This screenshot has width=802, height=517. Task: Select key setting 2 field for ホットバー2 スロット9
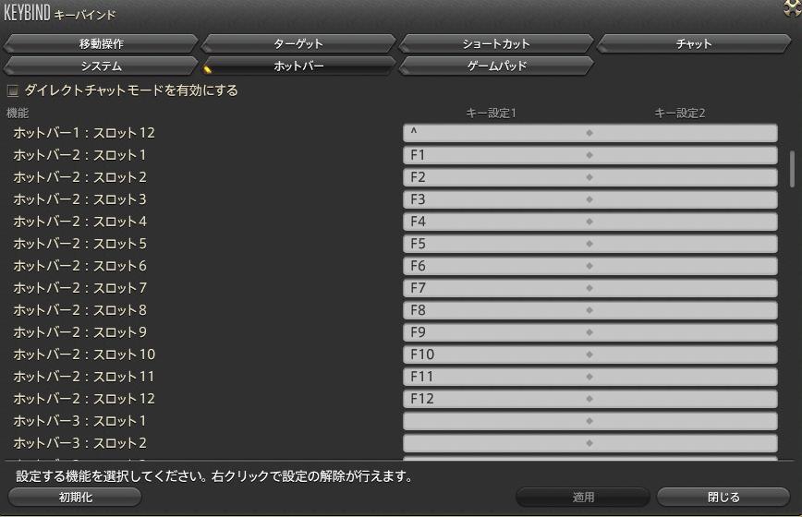[x=684, y=332]
